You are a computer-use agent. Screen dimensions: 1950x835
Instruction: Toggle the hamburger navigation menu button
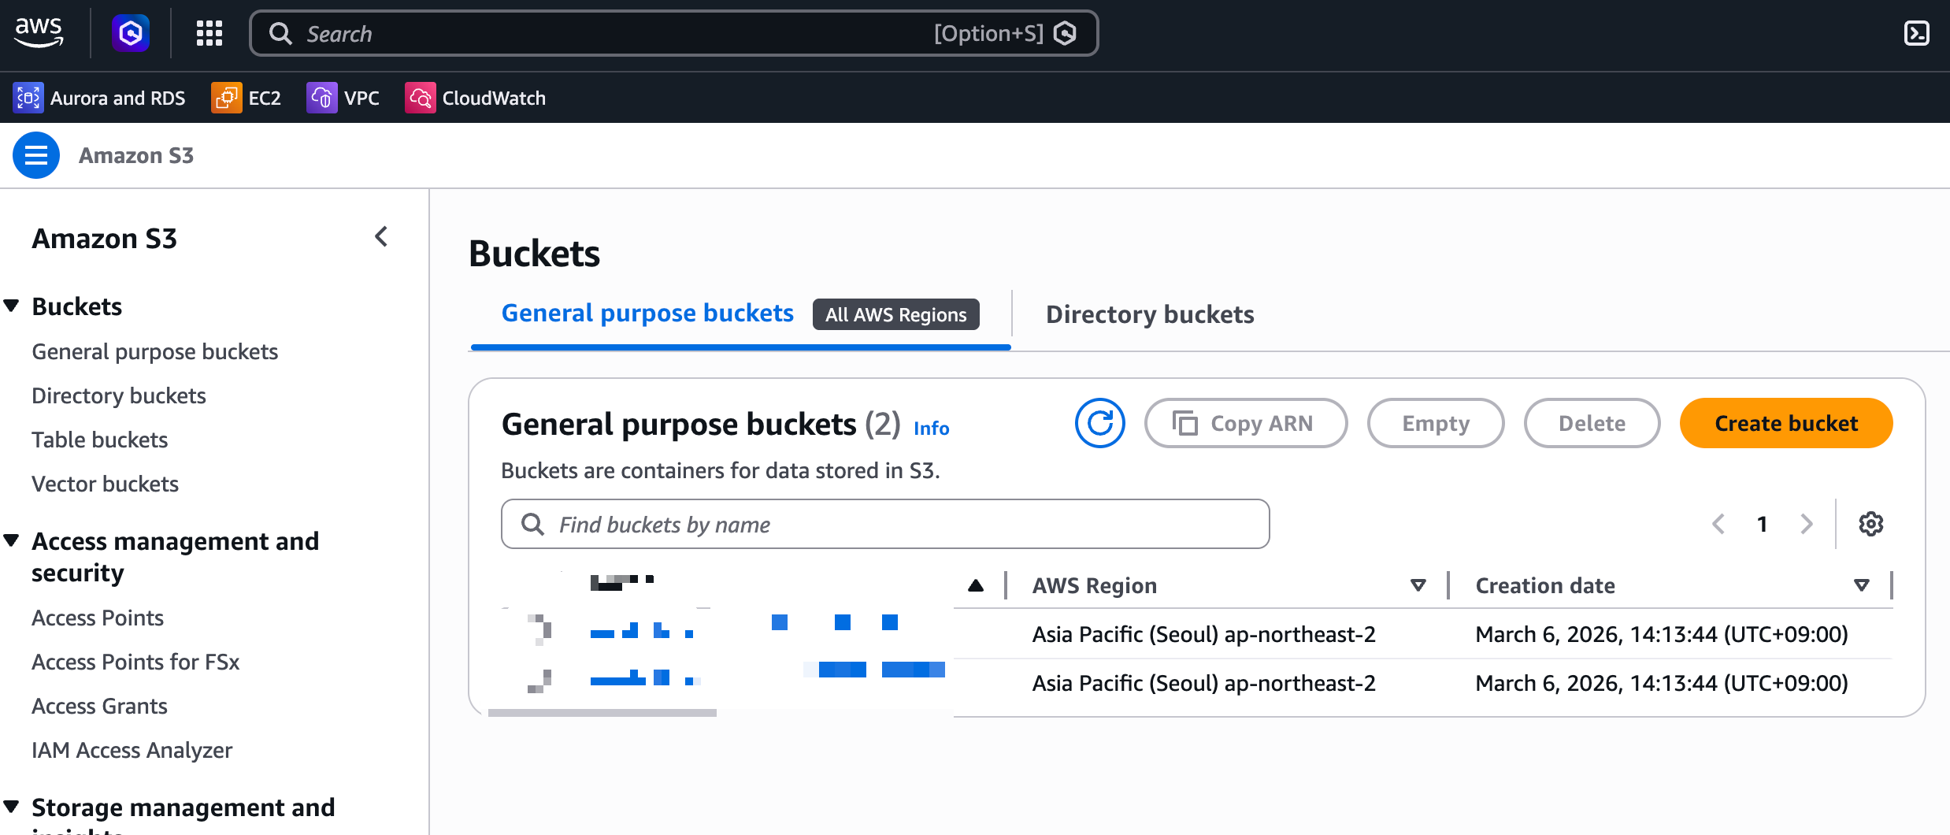coord(36,155)
